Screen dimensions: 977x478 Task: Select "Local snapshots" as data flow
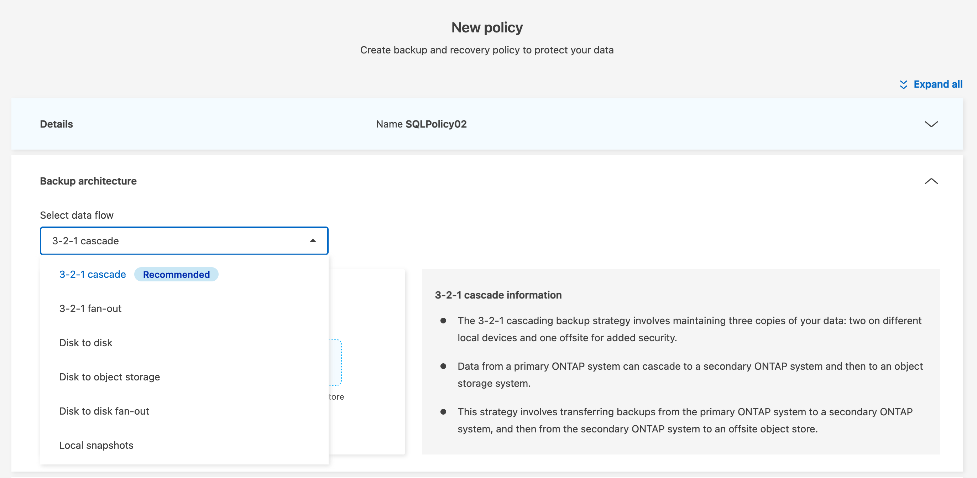[x=96, y=445]
